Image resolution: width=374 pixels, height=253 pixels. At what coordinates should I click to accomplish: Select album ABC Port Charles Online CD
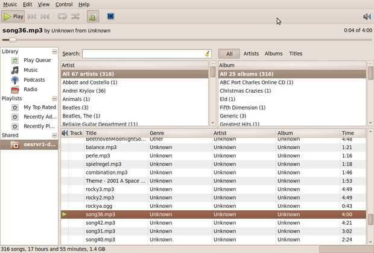292,83
